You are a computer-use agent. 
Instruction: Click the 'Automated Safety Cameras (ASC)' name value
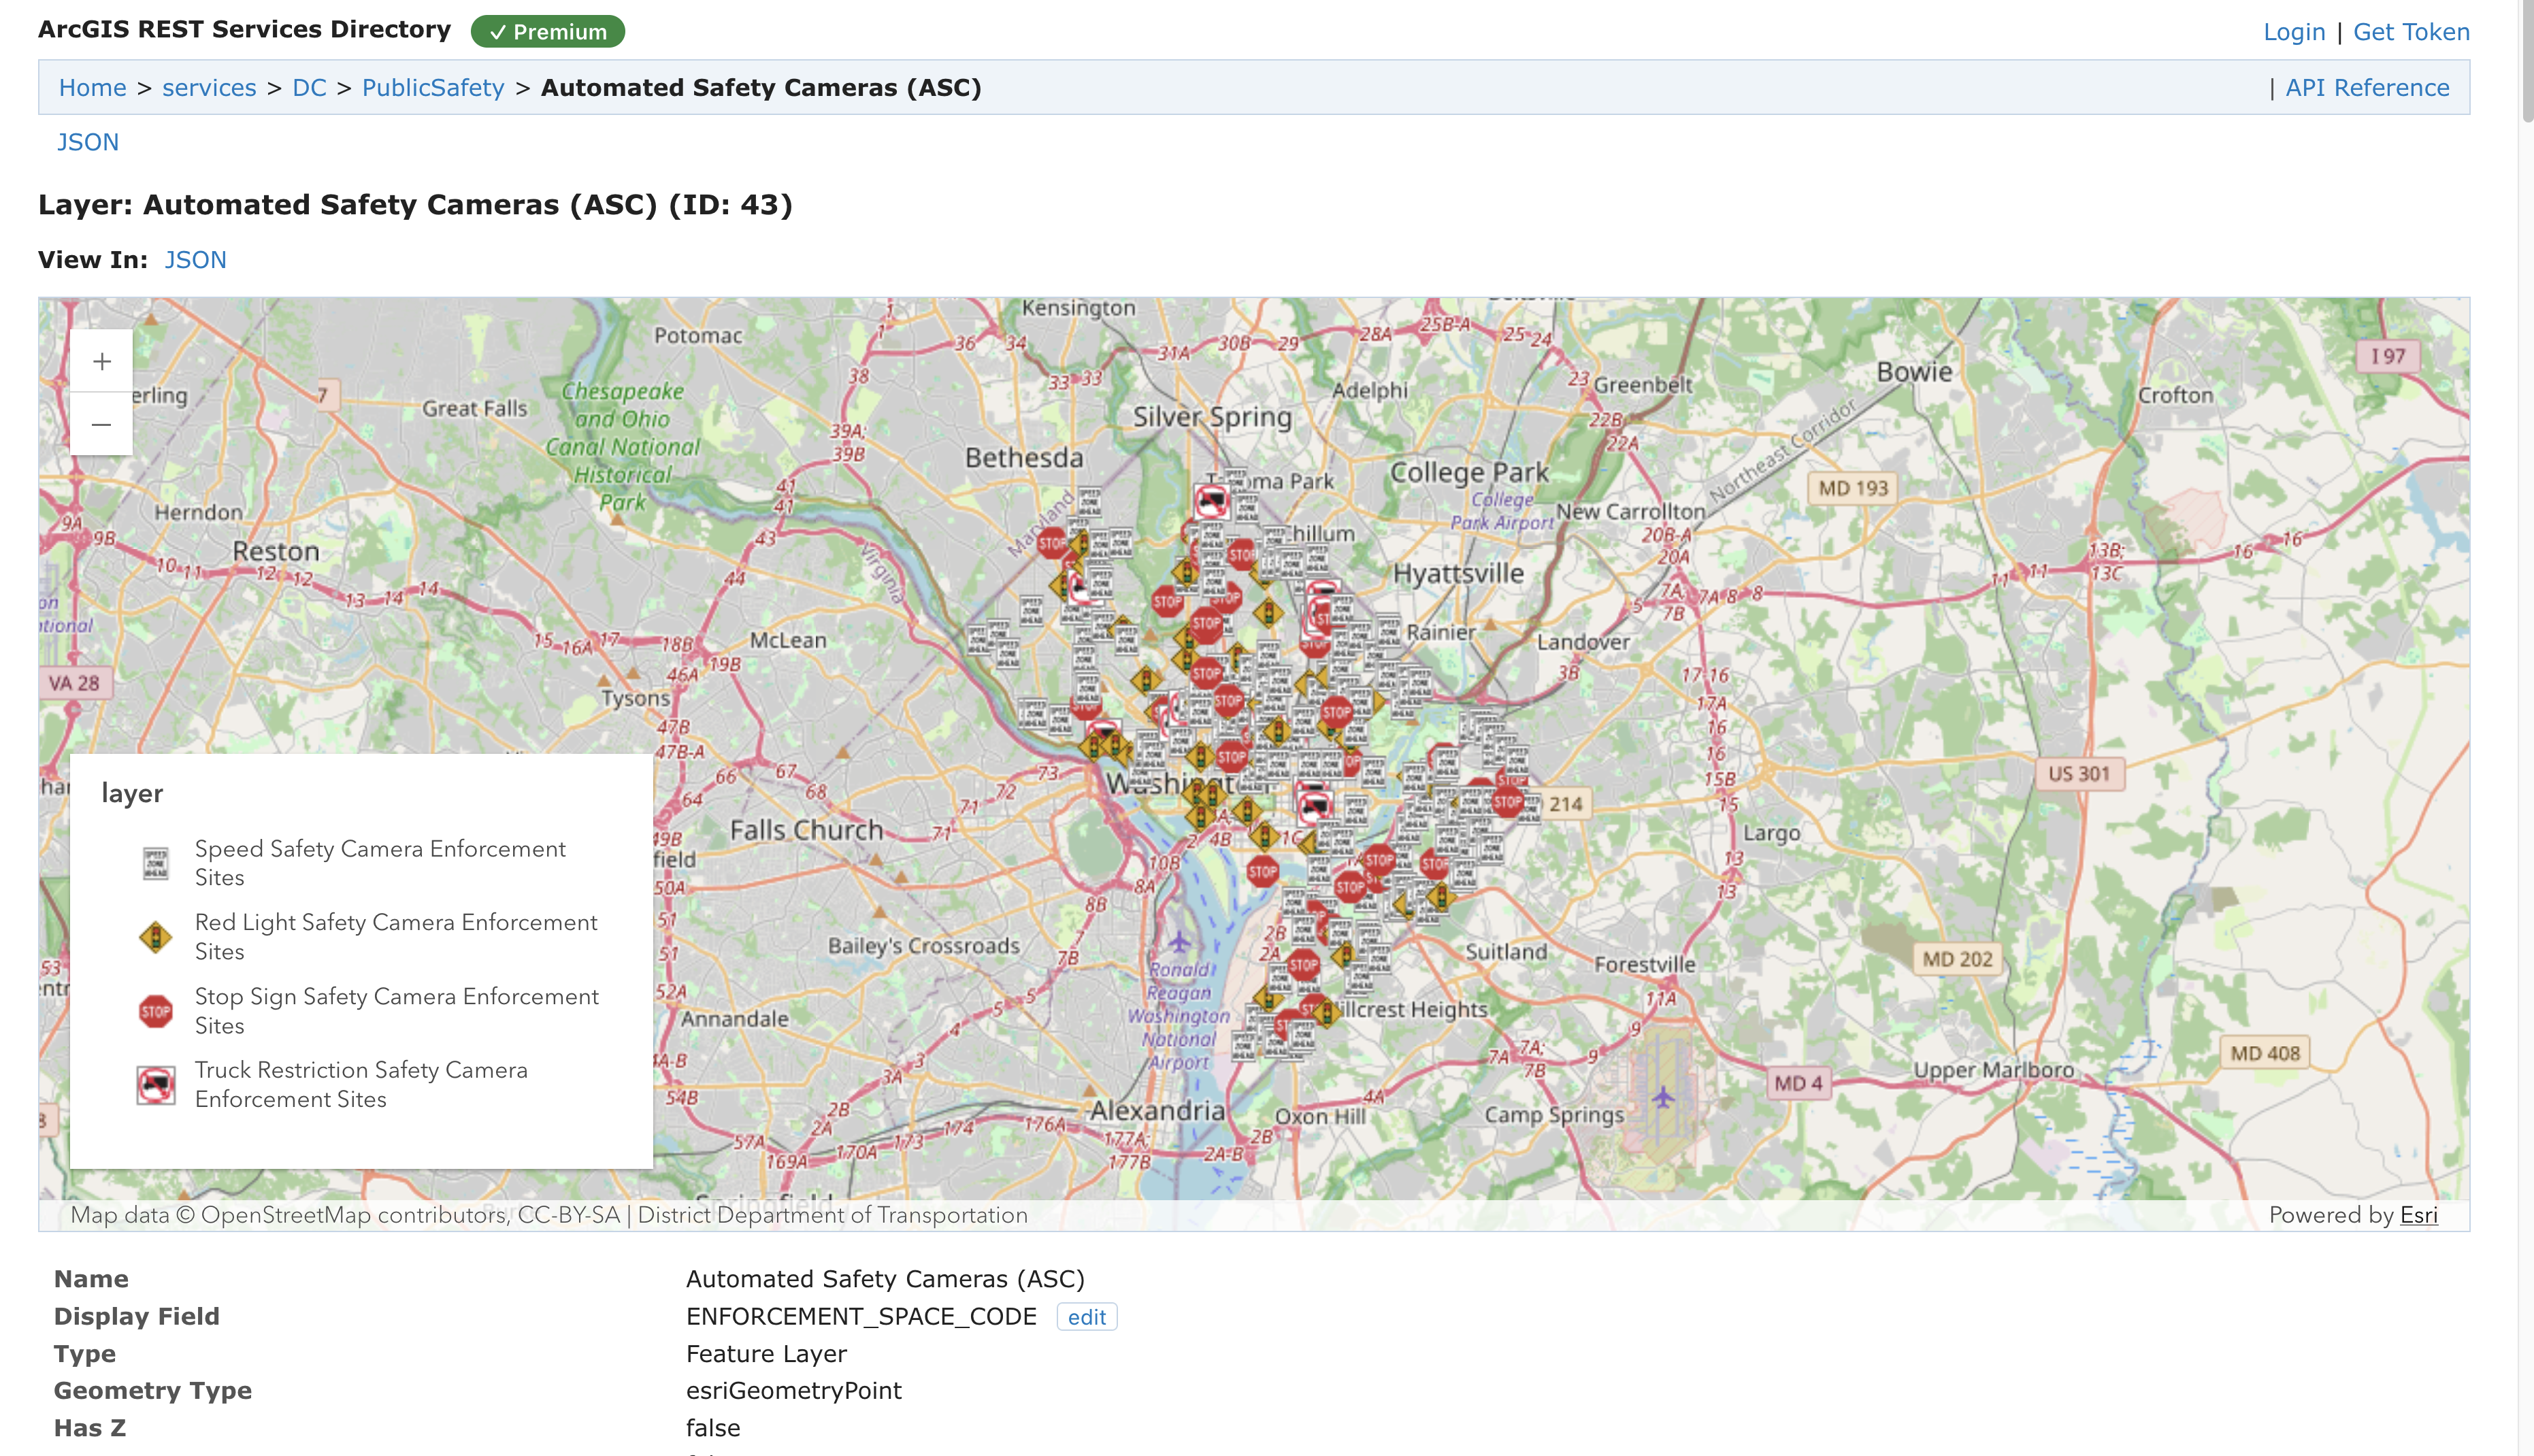(x=885, y=1278)
